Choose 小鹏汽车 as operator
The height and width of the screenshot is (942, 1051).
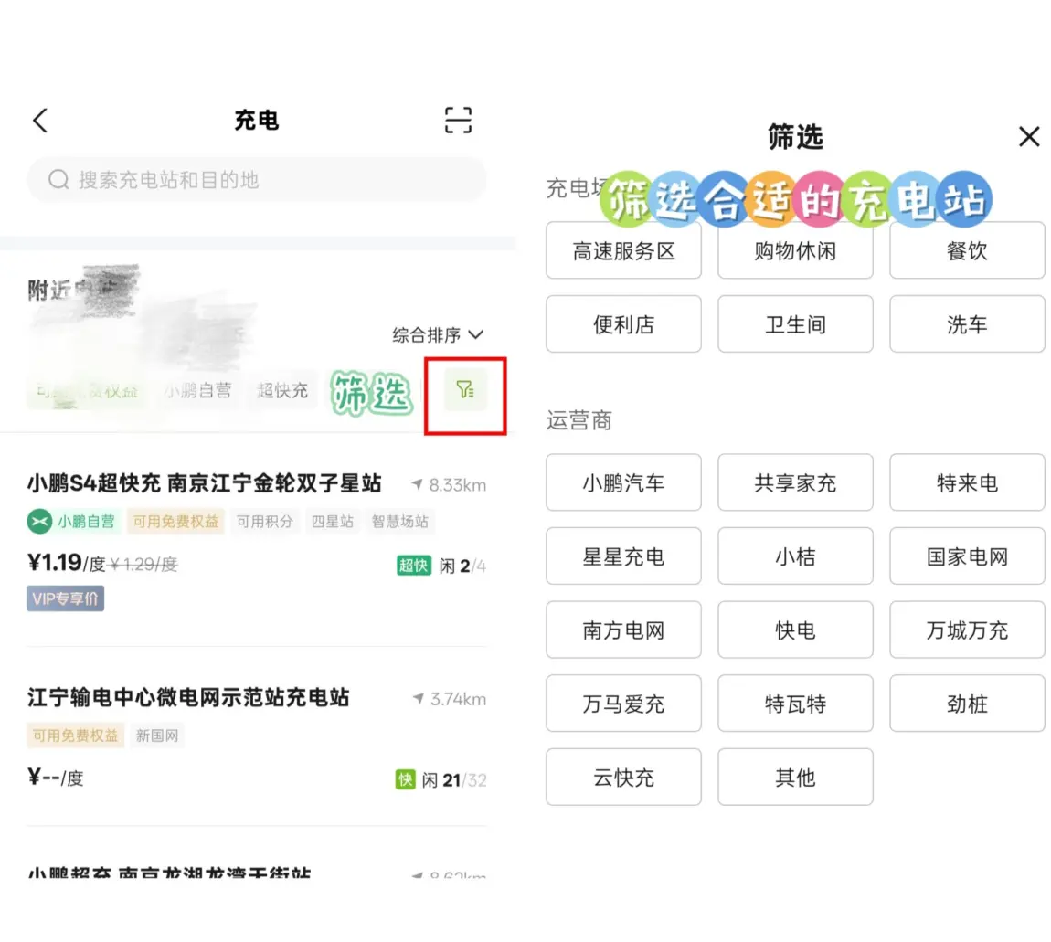[x=623, y=482]
